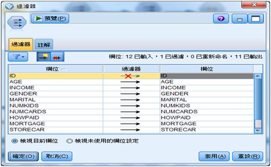Click the field list vertical scrollbar thumb
271x167 pixels.
click(x=258, y=99)
